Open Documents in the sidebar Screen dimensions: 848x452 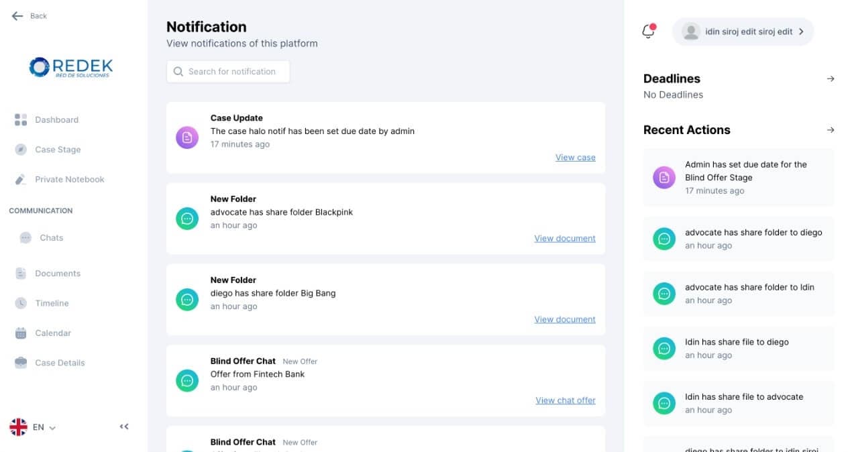pos(57,274)
